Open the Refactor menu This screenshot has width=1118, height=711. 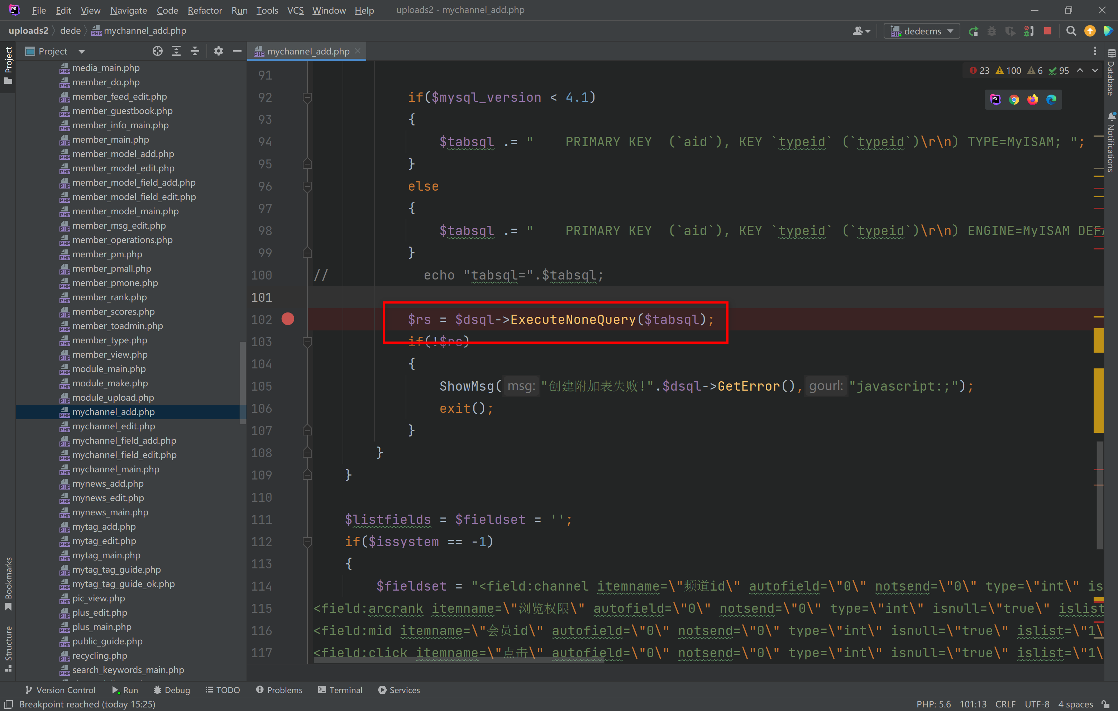(204, 10)
